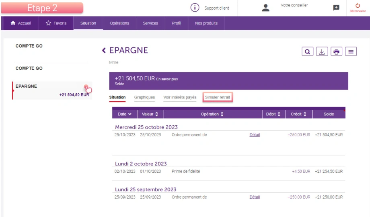Click the back chevron next to EPARGNE
Screen dimensions: 370x217
[x=104, y=50]
